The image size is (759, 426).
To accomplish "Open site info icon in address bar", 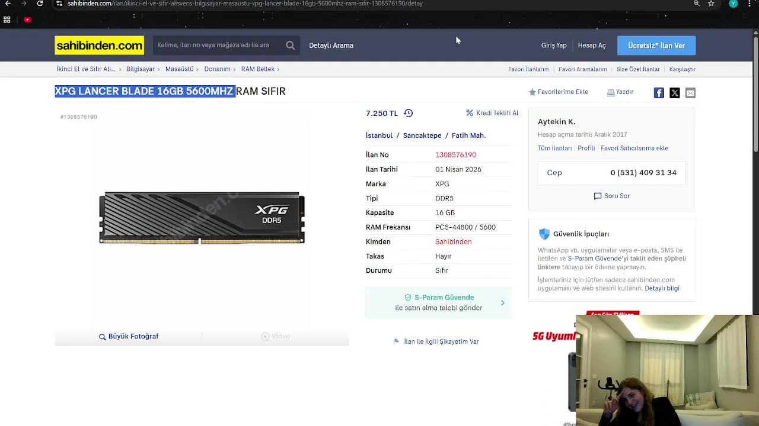I will (x=59, y=4).
